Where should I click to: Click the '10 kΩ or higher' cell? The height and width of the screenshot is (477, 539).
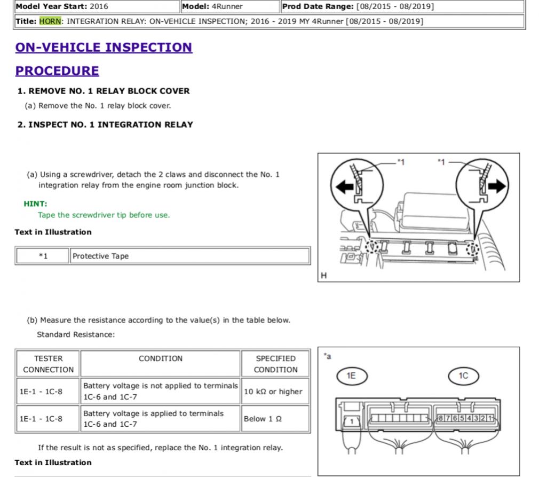pyautogui.click(x=275, y=392)
